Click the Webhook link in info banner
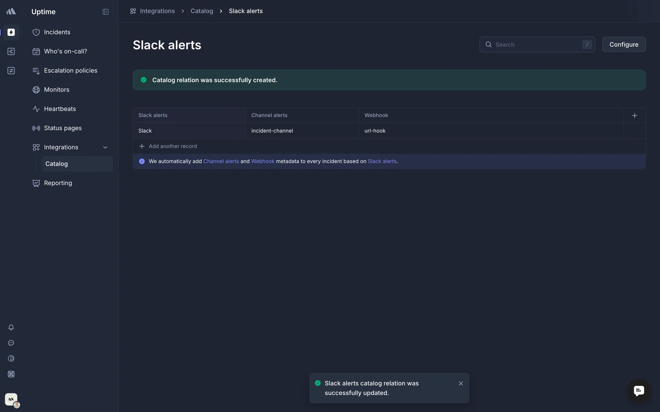Image resolution: width=660 pixels, height=412 pixels. [x=263, y=161]
